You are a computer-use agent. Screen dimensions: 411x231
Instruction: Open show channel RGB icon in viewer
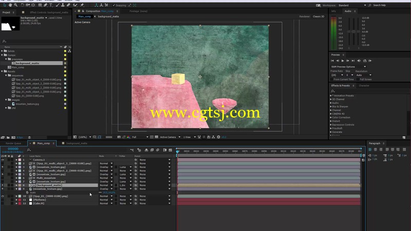click(128, 137)
